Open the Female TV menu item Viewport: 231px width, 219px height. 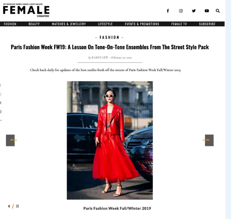click(179, 24)
